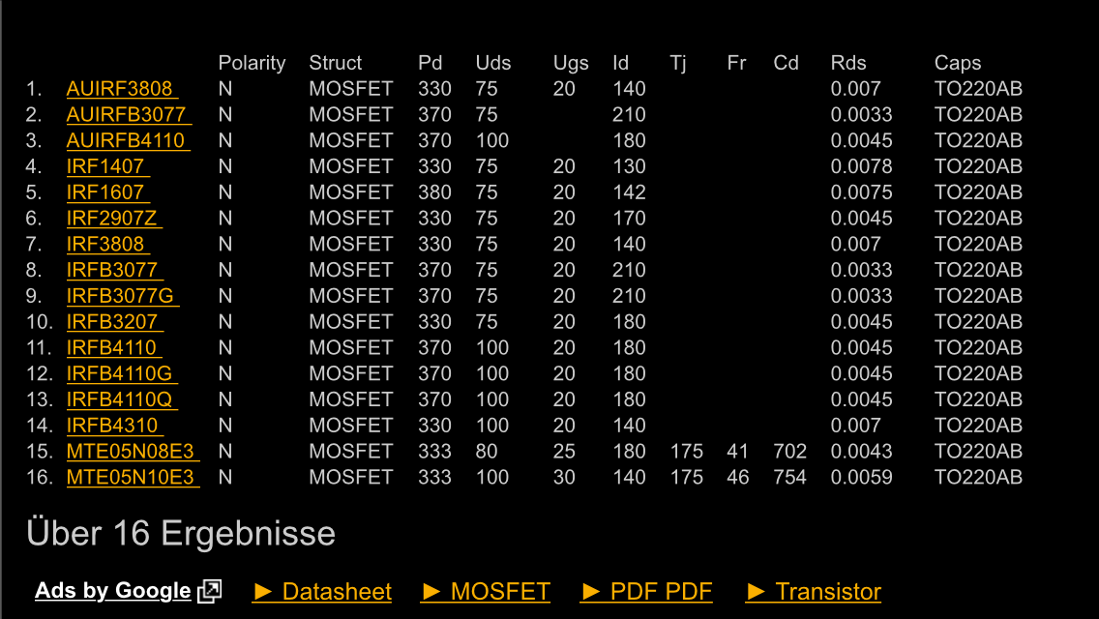
Task: Open the MTE05N08E3 part link
Action: coord(131,452)
